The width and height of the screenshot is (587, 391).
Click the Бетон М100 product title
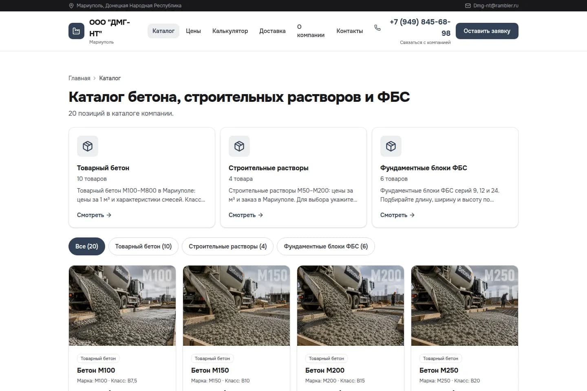[x=96, y=370]
